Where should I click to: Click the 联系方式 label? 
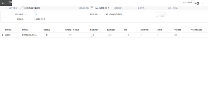pyautogui.click(x=141, y=8)
